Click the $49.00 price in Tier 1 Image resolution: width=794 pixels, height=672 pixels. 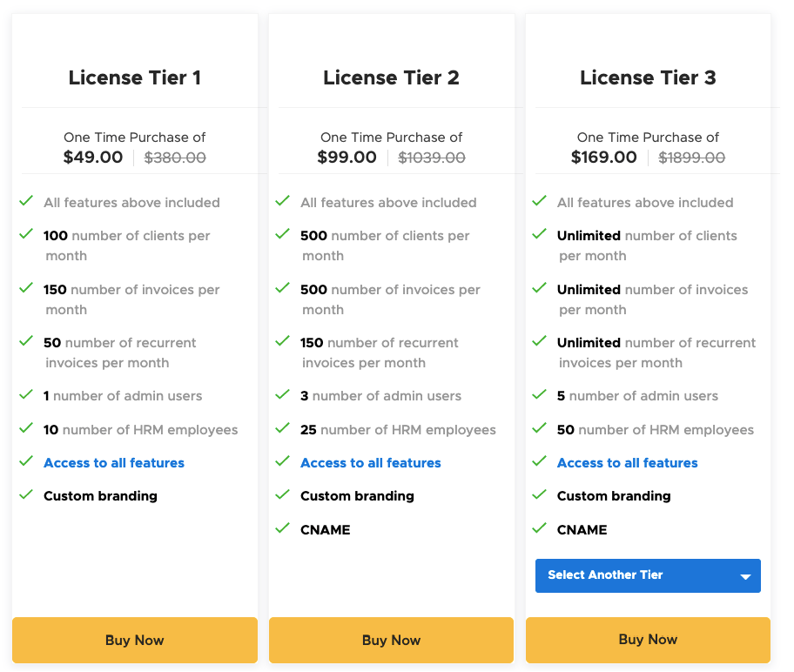click(x=93, y=157)
